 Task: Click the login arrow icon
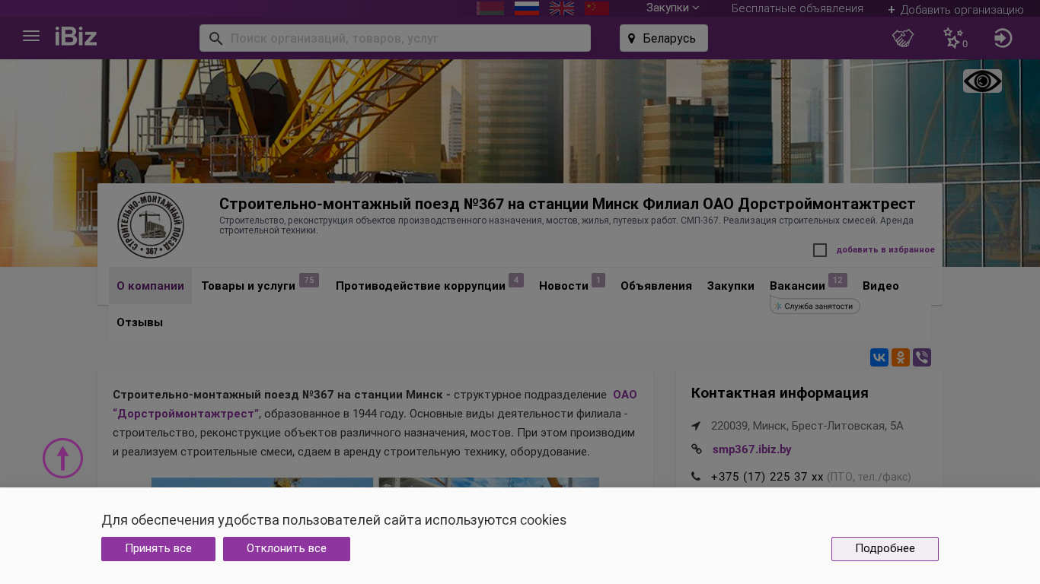1003,38
